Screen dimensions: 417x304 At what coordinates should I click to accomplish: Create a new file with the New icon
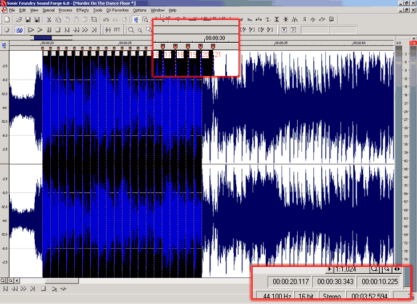click(x=7, y=19)
